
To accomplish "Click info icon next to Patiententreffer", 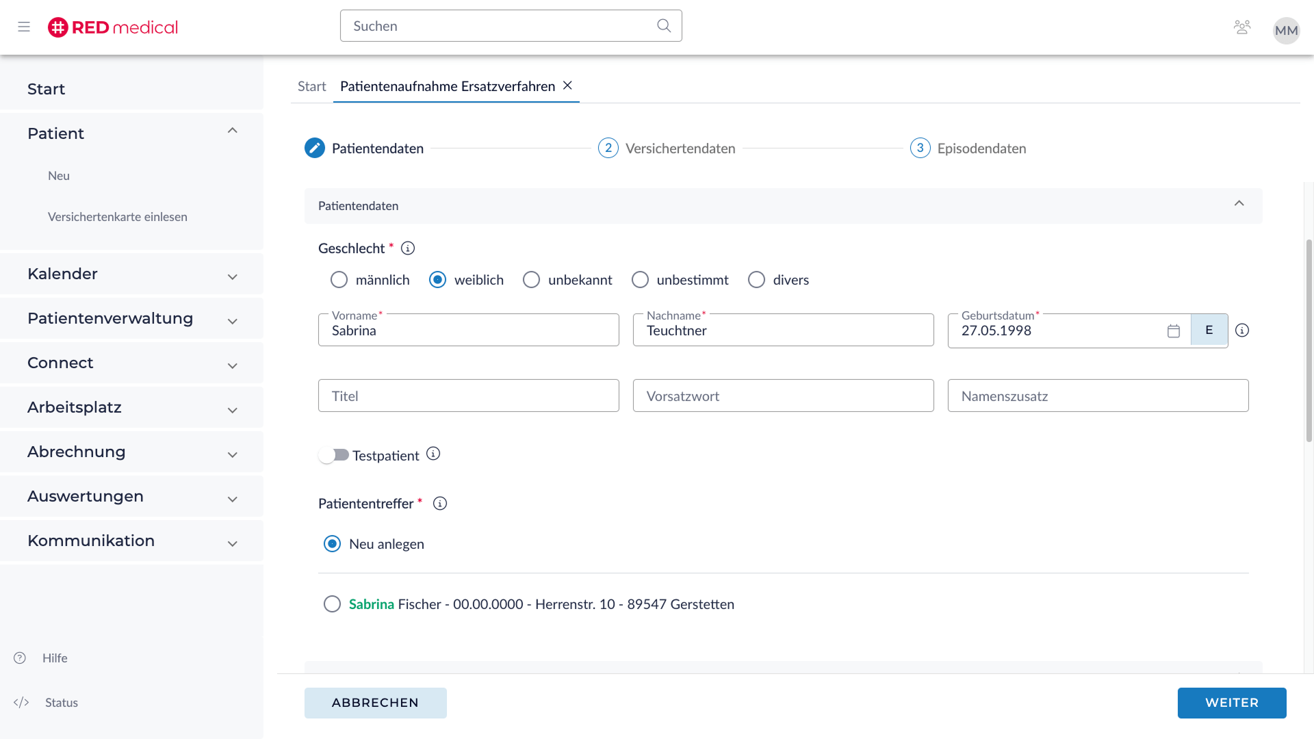I will point(440,504).
